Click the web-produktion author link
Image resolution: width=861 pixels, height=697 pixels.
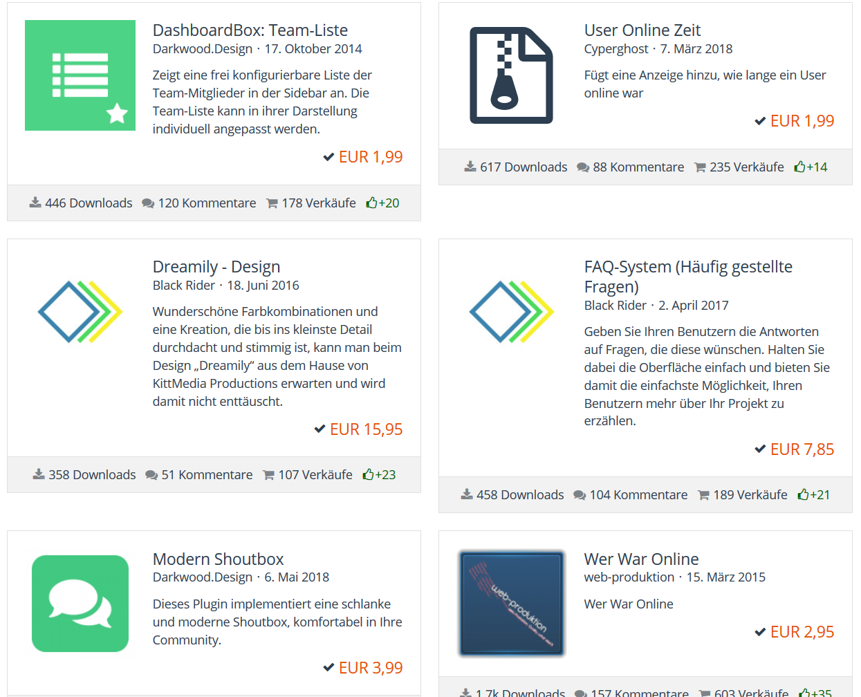pyautogui.click(x=629, y=577)
